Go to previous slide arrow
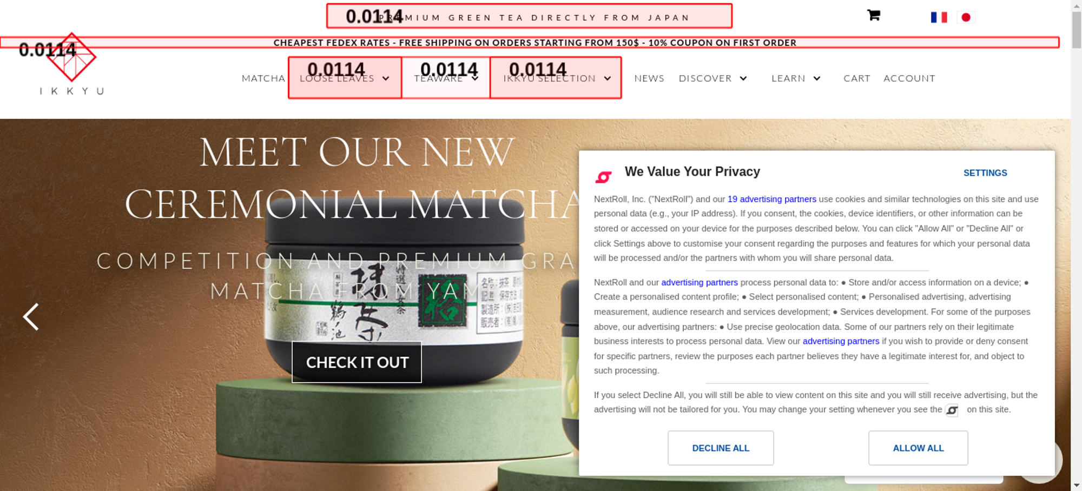 (x=31, y=317)
